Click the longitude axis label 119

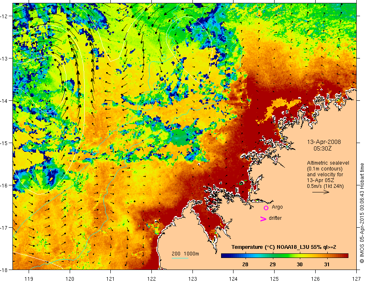pyautogui.click(x=29, y=279)
